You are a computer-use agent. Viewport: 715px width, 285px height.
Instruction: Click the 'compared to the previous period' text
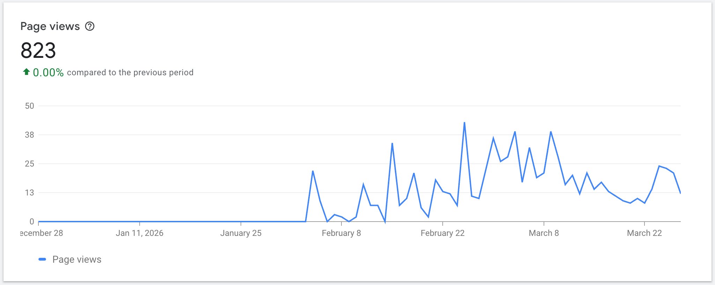pyautogui.click(x=130, y=72)
